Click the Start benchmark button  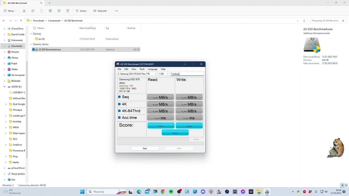coord(145,148)
